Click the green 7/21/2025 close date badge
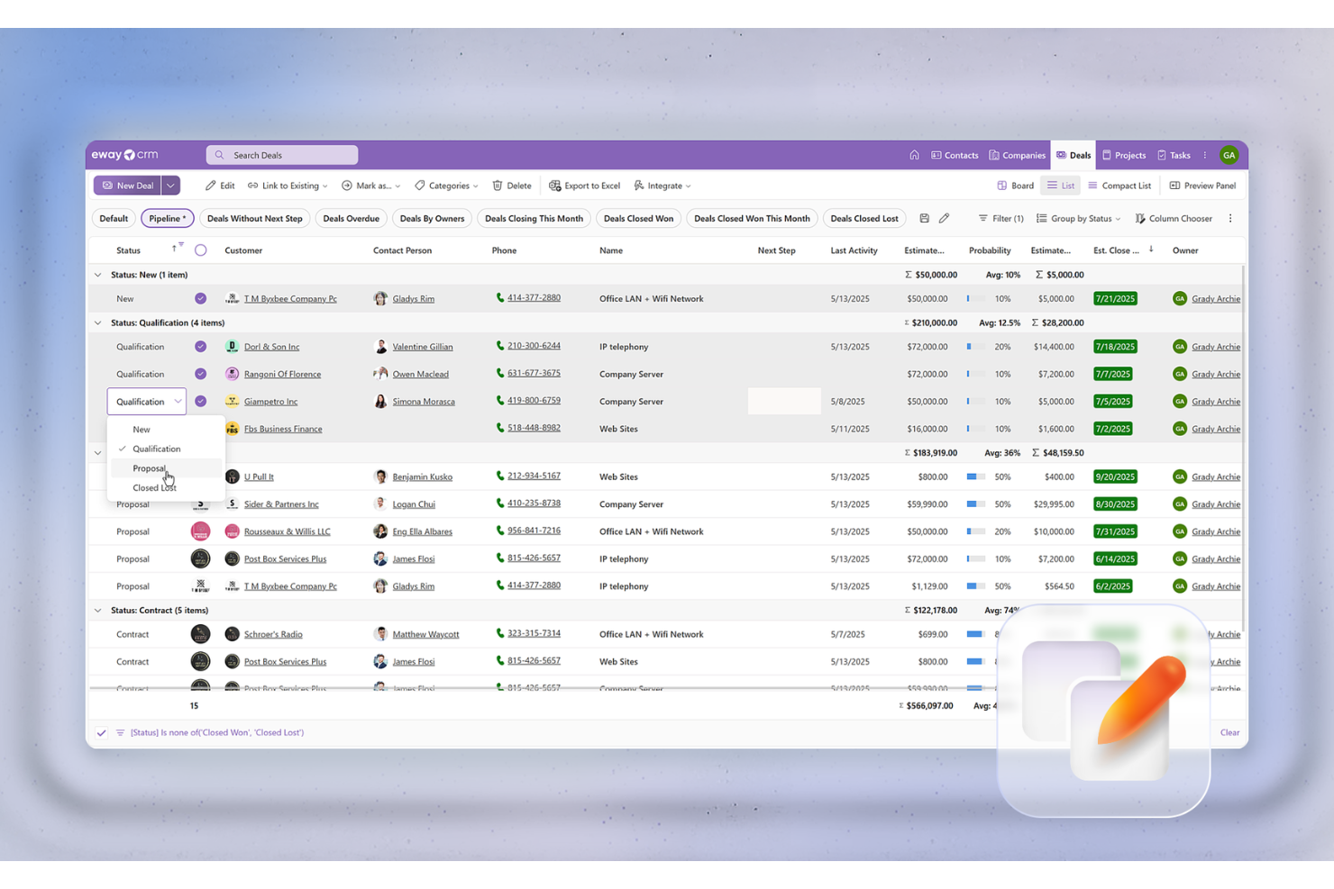The height and width of the screenshot is (889, 1334). point(1115,298)
